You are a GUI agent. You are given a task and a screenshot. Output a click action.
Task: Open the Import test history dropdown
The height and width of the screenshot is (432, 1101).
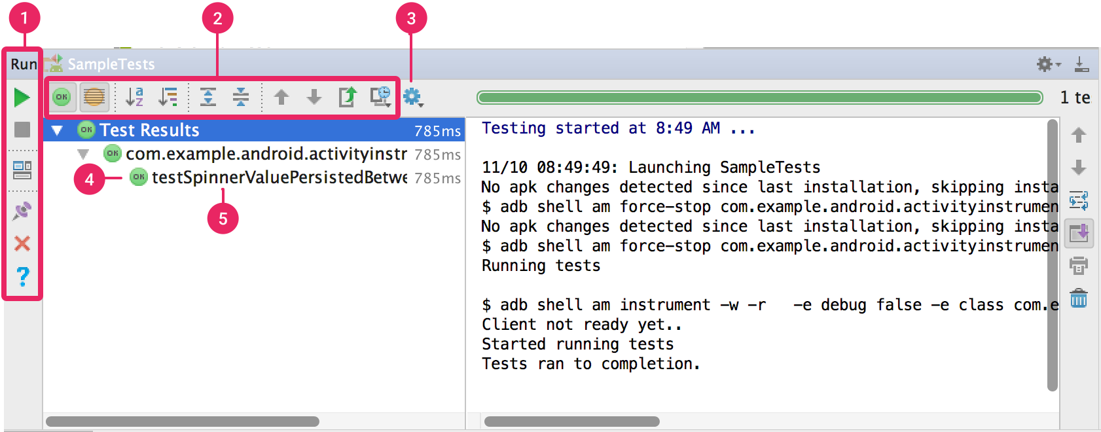point(380,97)
